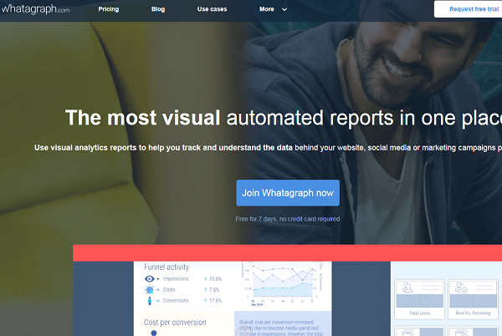
Task: Select the Total users widget
Action: [x=419, y=299]
